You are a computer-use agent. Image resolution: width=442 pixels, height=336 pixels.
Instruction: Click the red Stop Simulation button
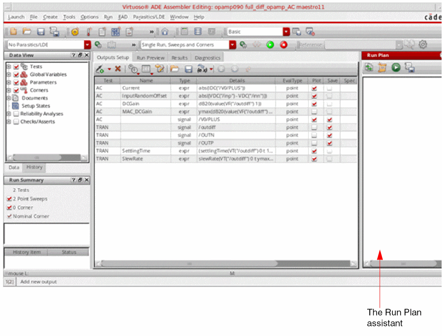(284, 45)
